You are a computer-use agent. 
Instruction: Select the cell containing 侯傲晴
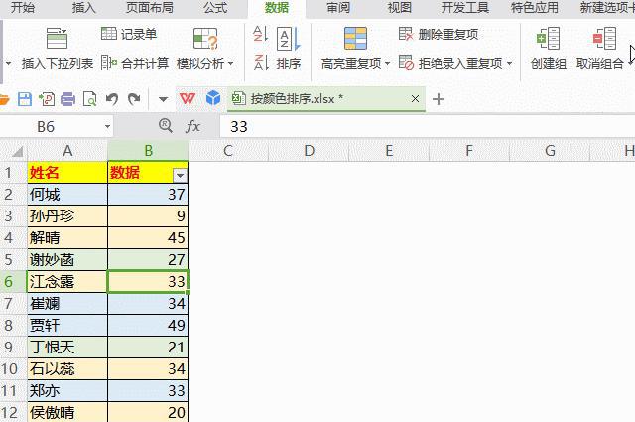67,412
